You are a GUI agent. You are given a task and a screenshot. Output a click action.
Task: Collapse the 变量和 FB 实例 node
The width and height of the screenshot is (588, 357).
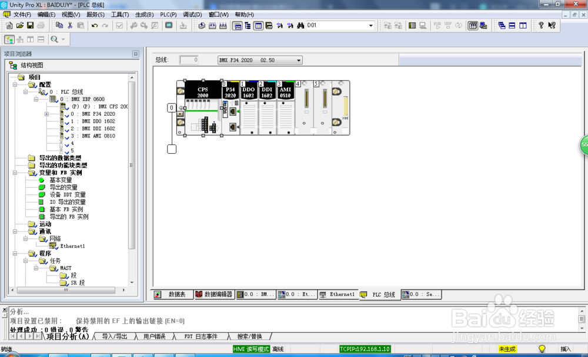click(15, 173)
